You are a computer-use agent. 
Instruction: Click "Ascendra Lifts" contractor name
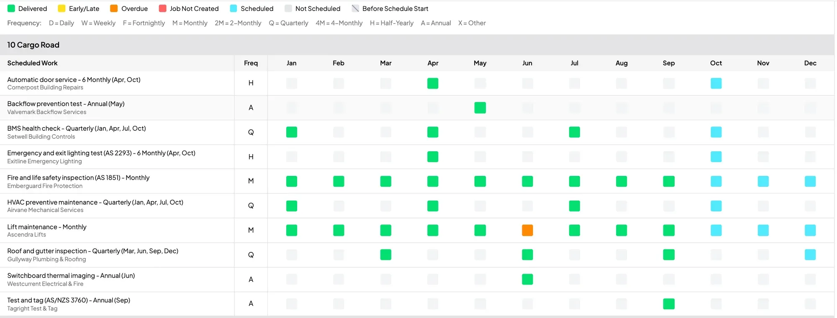(x=26, y=235)
